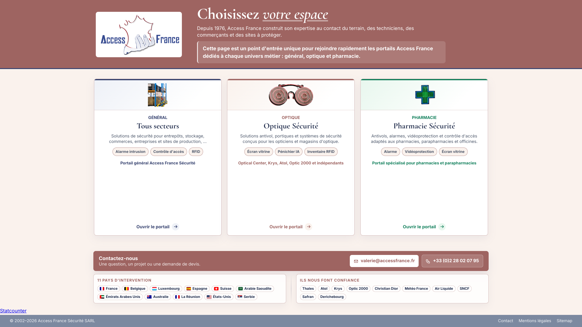
Task: Click the Inventaire RFID tag
Action: (x=321, y=152)
